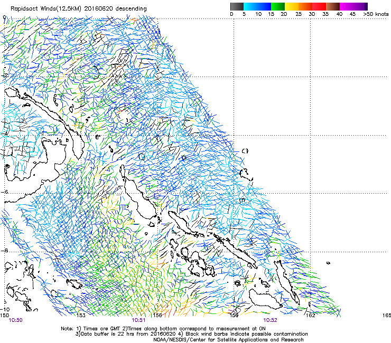Click the '25' label under the color scale
This screenshot has height=343, width=391.
(299, 14)
